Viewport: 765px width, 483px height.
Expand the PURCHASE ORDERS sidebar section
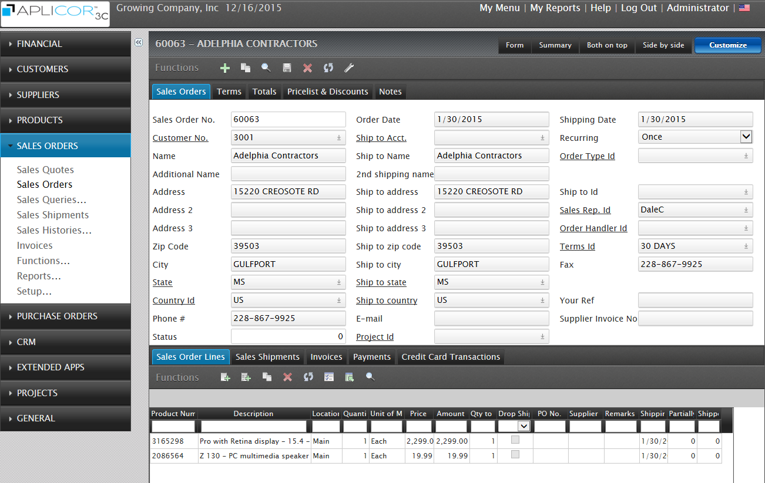click(65, 316)
